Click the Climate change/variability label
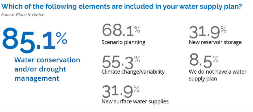Viewport: 253px width, 112px height. coord(133,72)
